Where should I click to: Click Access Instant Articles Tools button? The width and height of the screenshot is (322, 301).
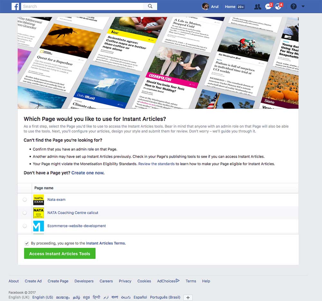[x=60, y=253]
